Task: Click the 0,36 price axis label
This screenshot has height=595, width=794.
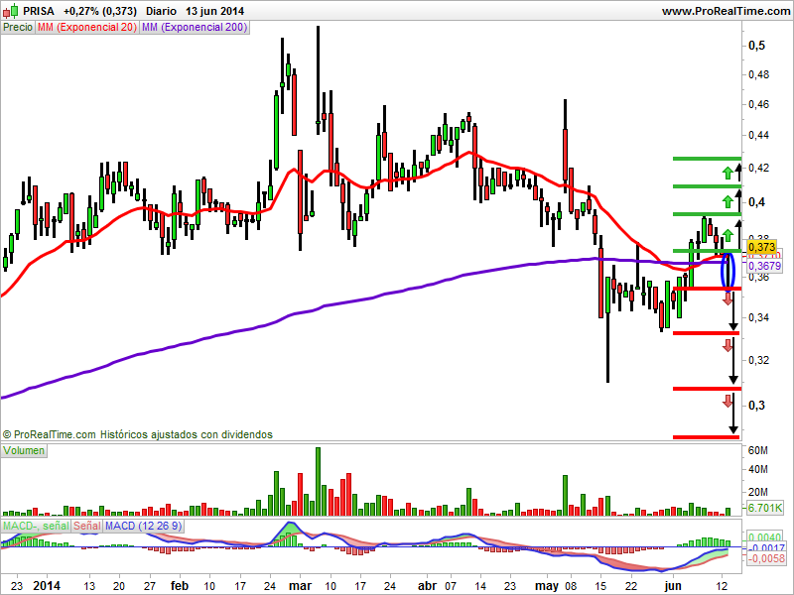Action: point(758,278)
